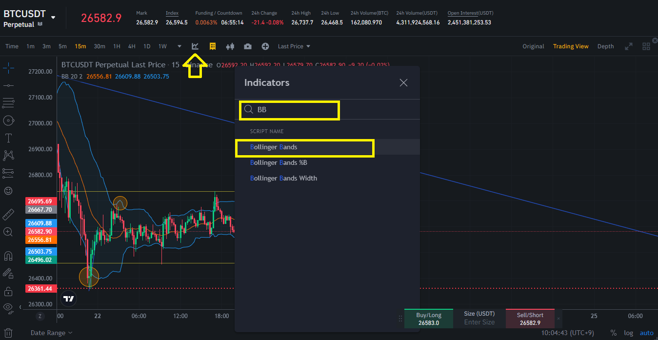Select the ruler Measure tool
Image resolution: width=658 pixels, height=340 pixels.
click(x=8, y=214)
